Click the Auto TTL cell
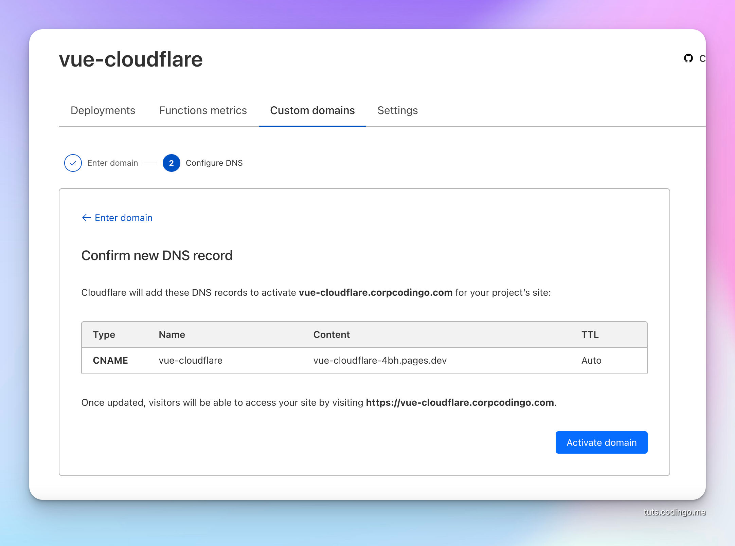 591,360
